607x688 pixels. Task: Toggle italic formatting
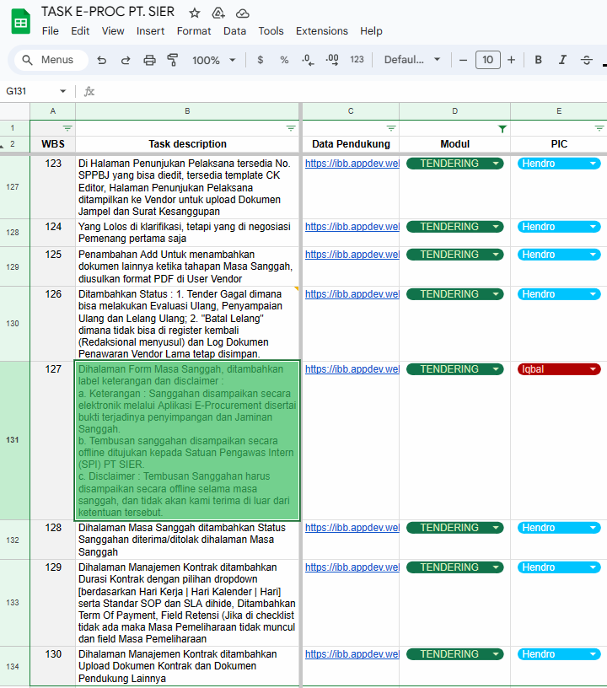(562, 60)
